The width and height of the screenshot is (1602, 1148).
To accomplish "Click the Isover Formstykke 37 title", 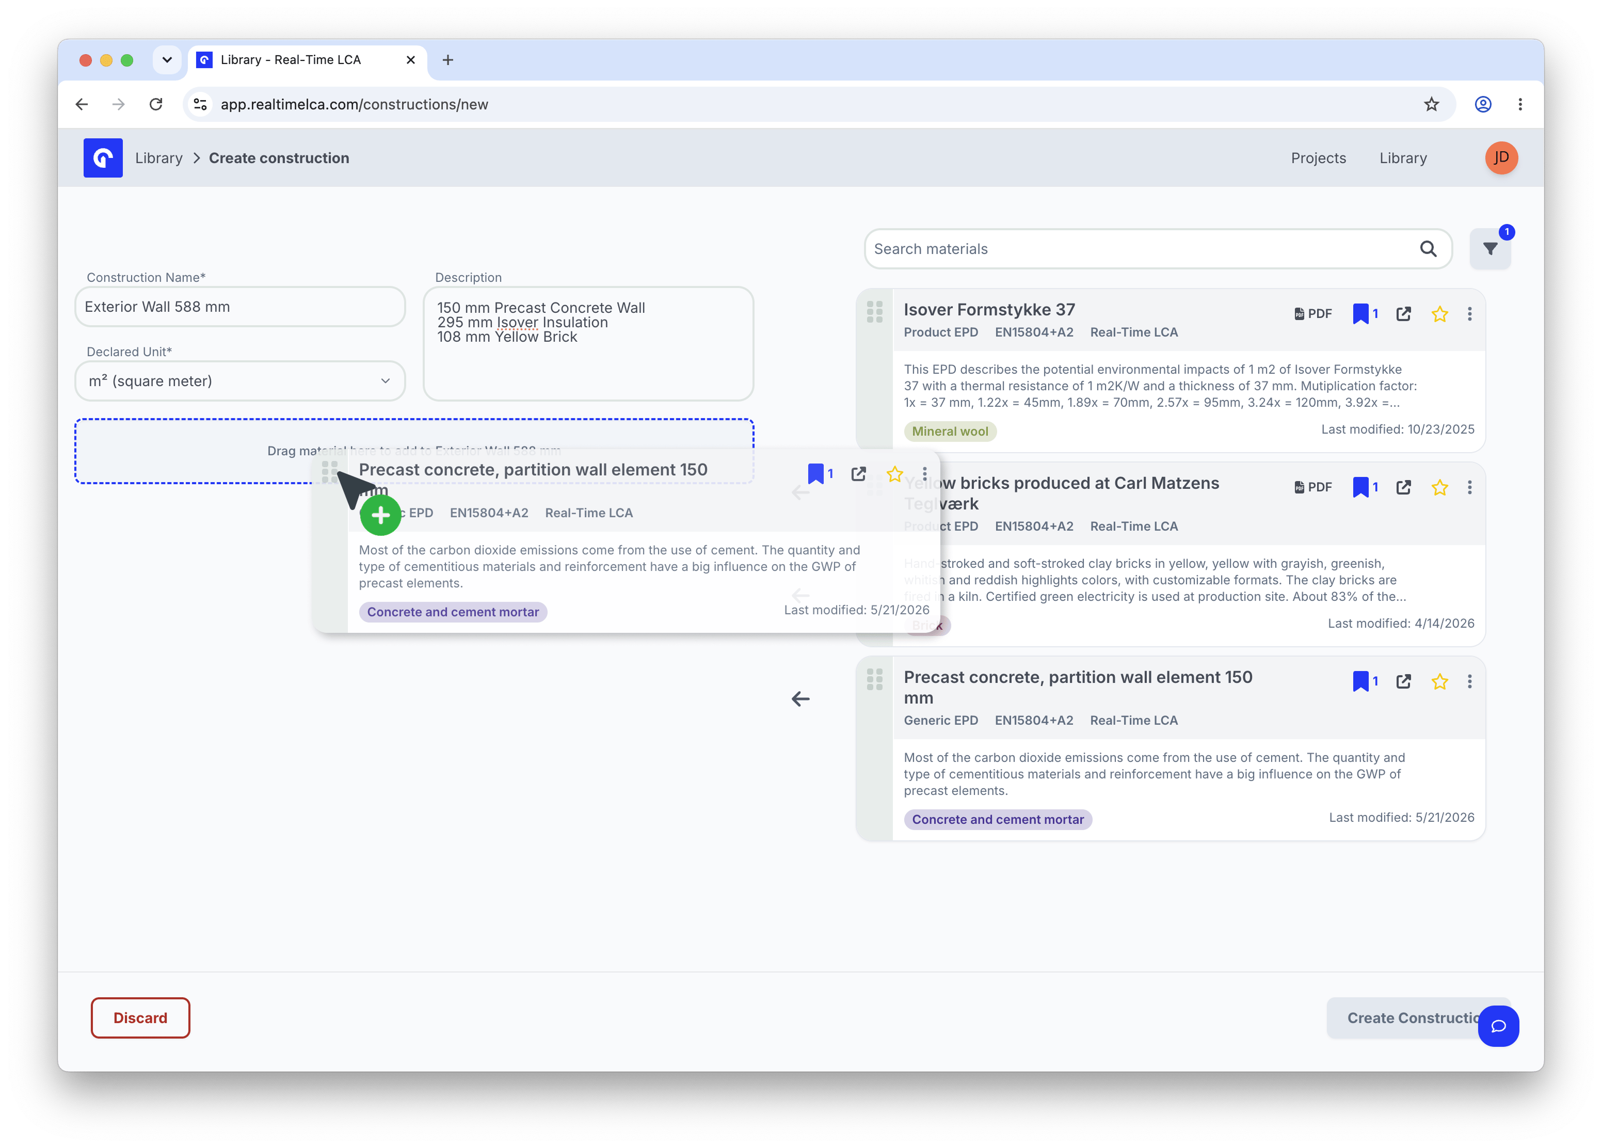I will [989, 309].
